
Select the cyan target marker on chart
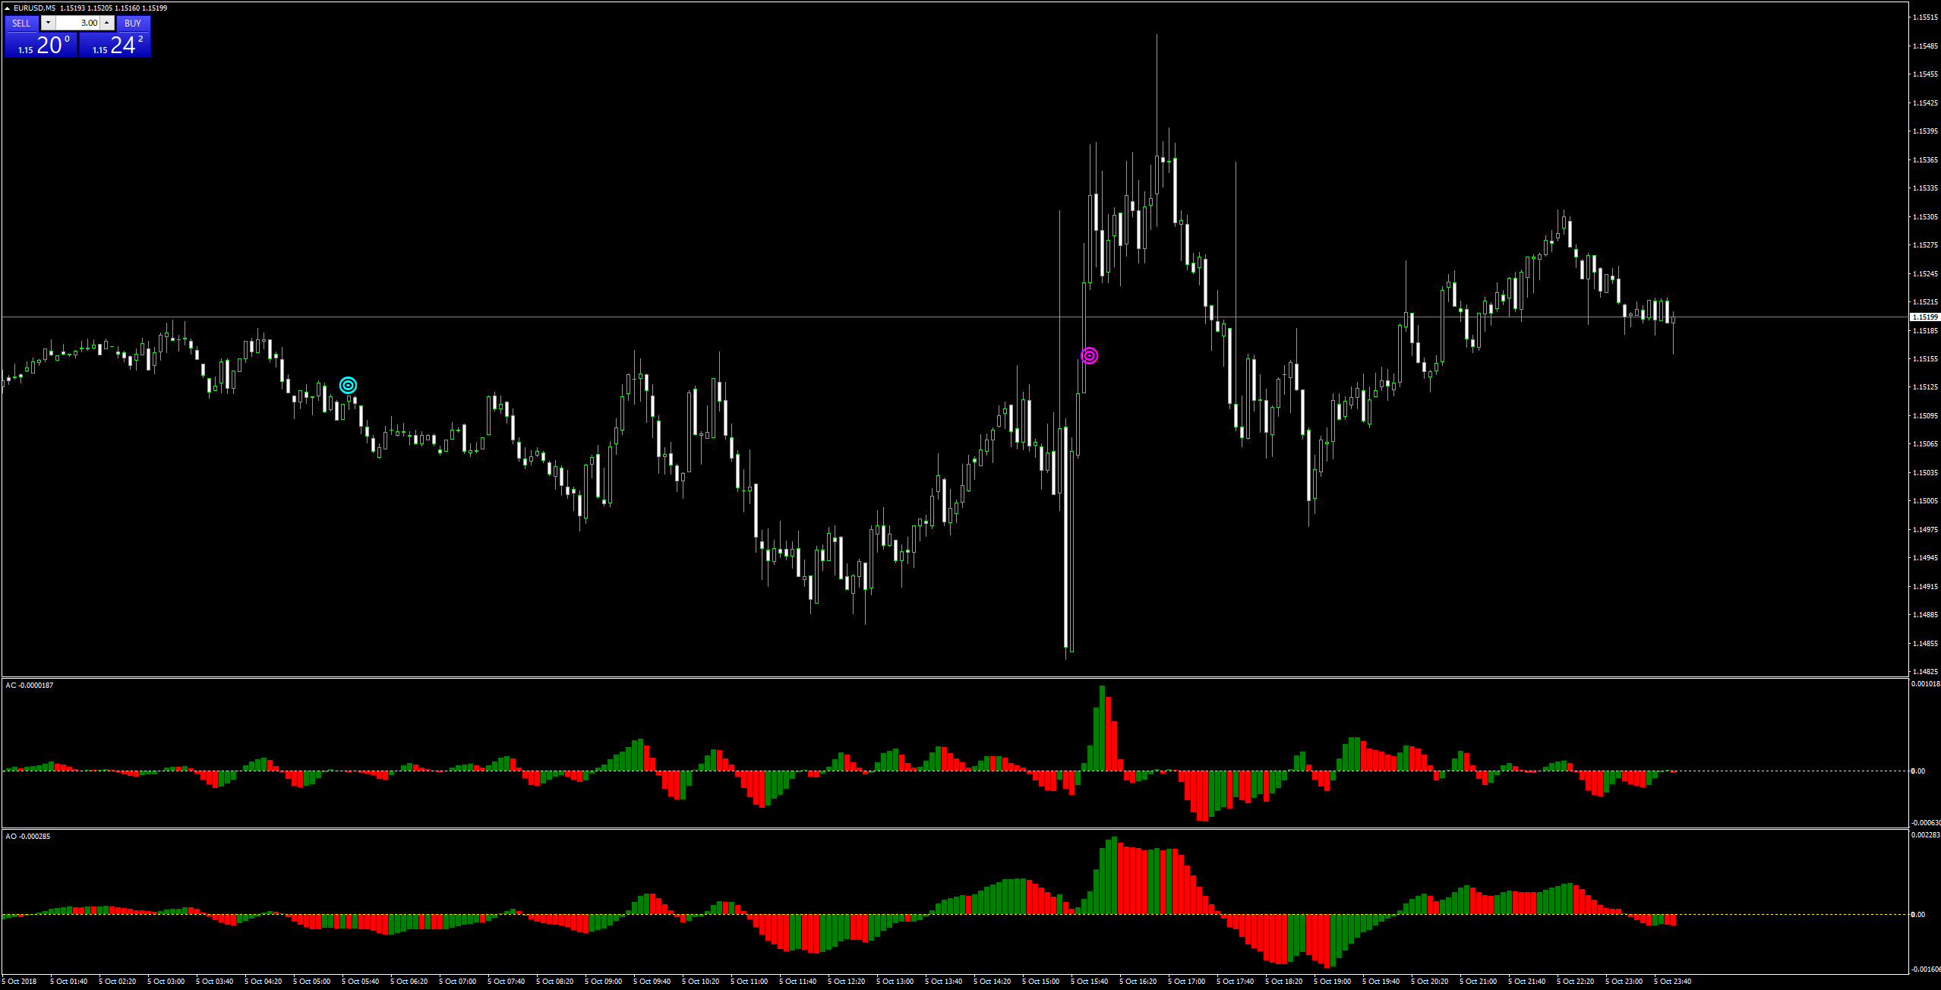(x=348, y=386)
